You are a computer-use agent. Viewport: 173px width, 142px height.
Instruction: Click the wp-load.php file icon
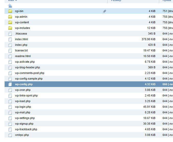pos(10,101)
